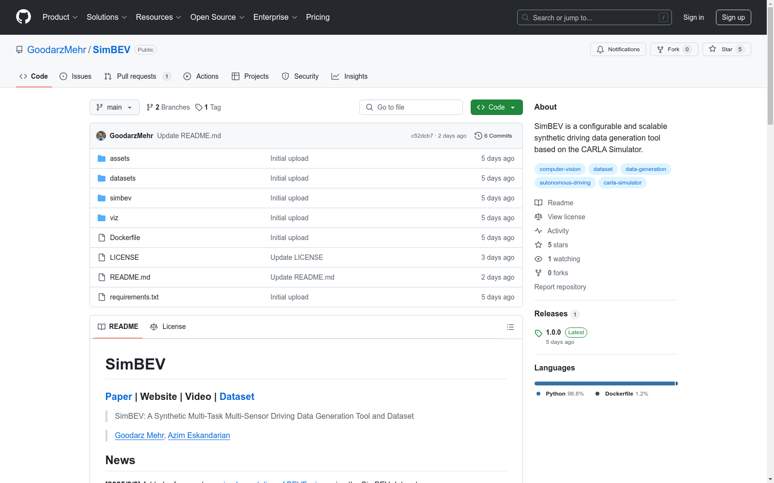This screenshot has height=483, width=774.
Task: Click the LICENSE file icon
Action: (102, 257)
